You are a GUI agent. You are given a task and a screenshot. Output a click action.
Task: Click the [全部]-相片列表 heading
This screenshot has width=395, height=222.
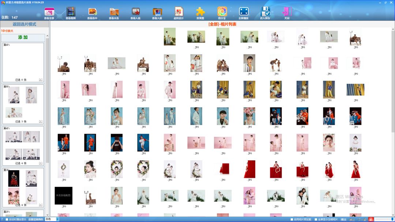click(x=222, y=24)
